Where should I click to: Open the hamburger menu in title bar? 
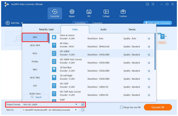153,4
